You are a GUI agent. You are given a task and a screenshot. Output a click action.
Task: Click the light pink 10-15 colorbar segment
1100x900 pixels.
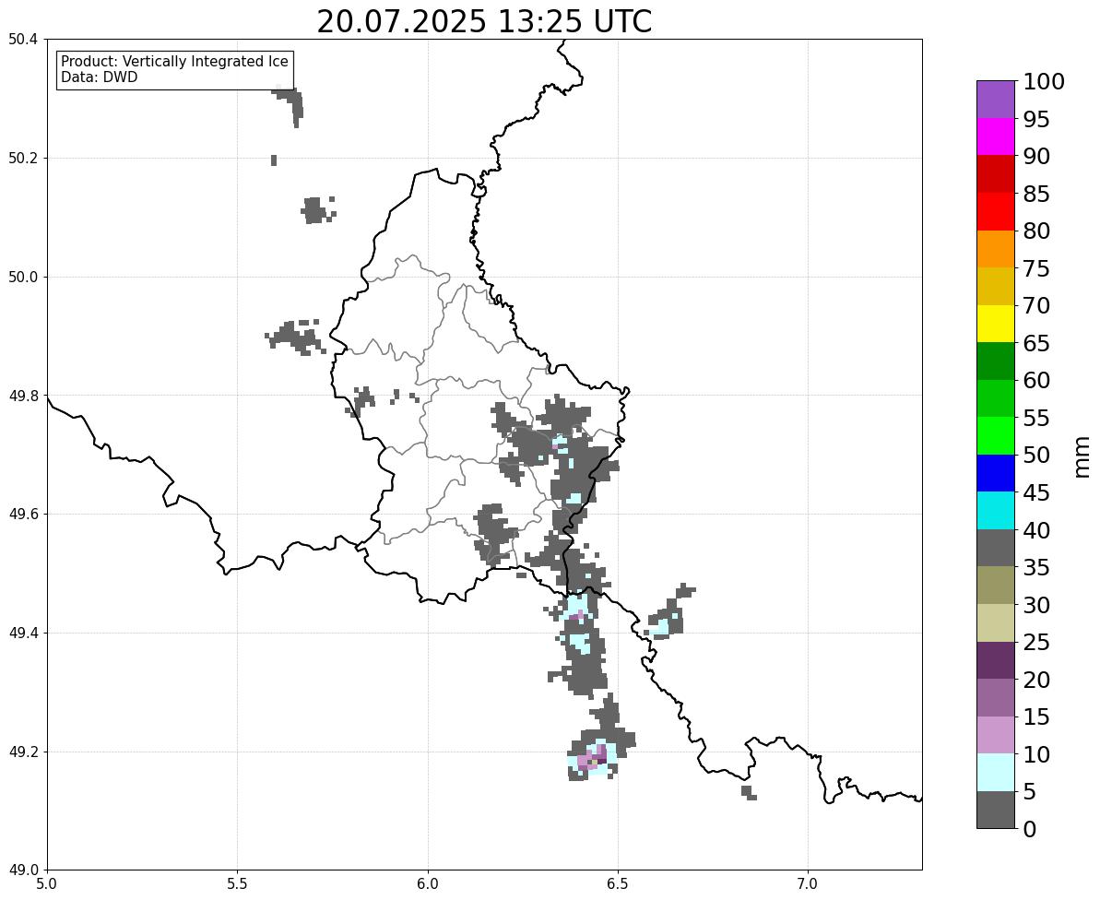(996, 735)
